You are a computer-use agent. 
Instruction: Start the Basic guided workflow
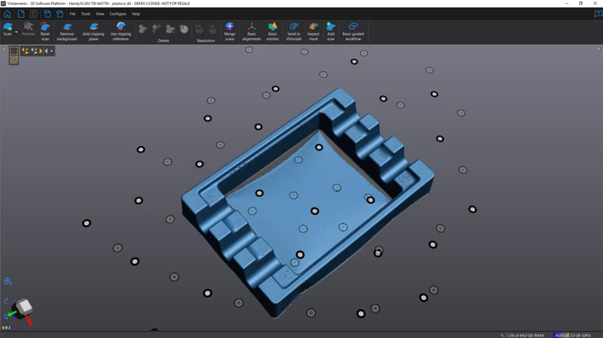(x=353, y=31)
